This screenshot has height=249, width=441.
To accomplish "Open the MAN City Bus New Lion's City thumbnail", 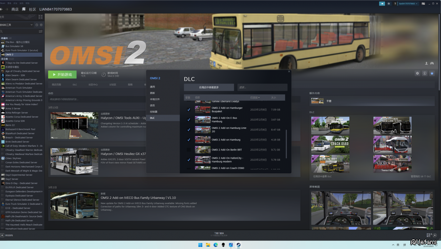I will 392,125.
